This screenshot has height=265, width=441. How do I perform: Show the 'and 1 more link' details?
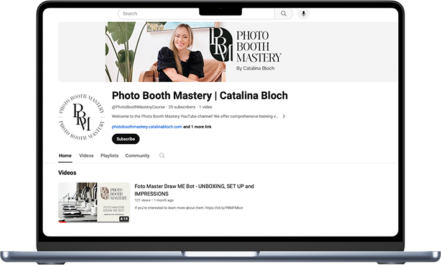coord(198,127)
